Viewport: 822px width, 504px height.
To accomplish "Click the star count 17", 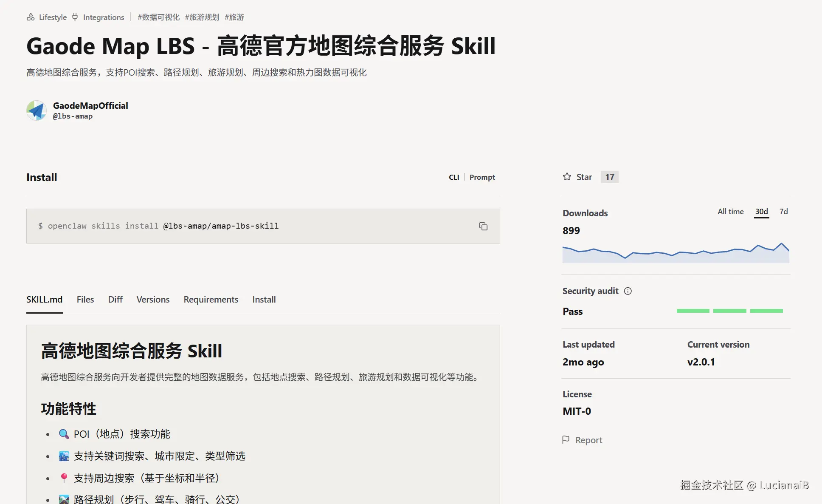I will [610, 177].
